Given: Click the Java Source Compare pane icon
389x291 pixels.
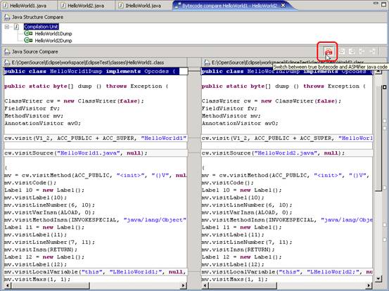Looking at the screenshot, I should click(x=7, y=51).
